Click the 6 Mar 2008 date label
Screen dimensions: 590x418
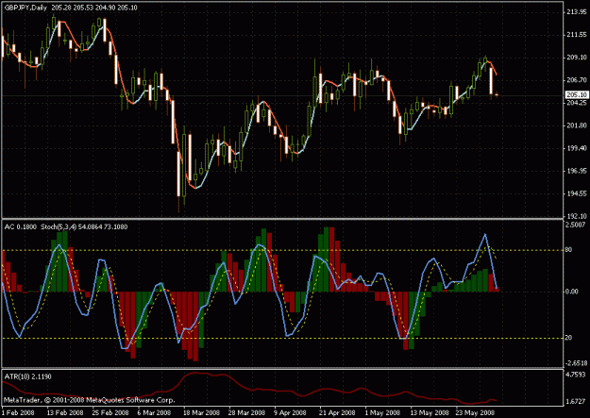click(x=154, y=413)
